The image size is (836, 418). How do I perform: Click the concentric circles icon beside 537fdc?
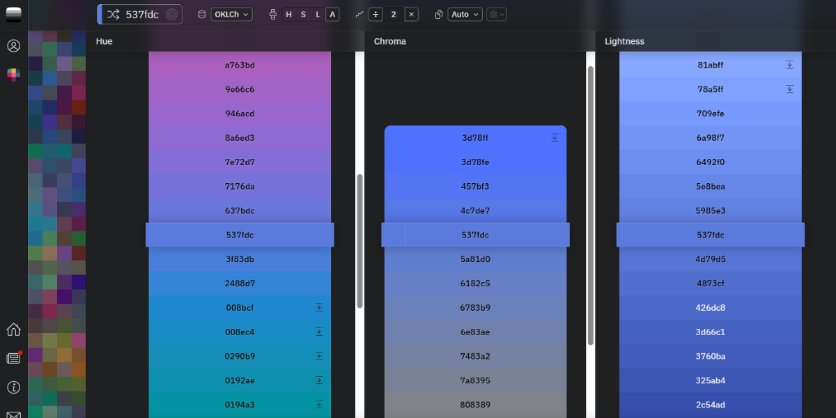coord(171,14)
